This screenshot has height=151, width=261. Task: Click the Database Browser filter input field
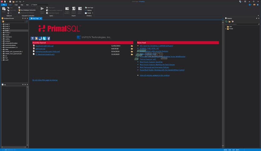pos(15,22)
